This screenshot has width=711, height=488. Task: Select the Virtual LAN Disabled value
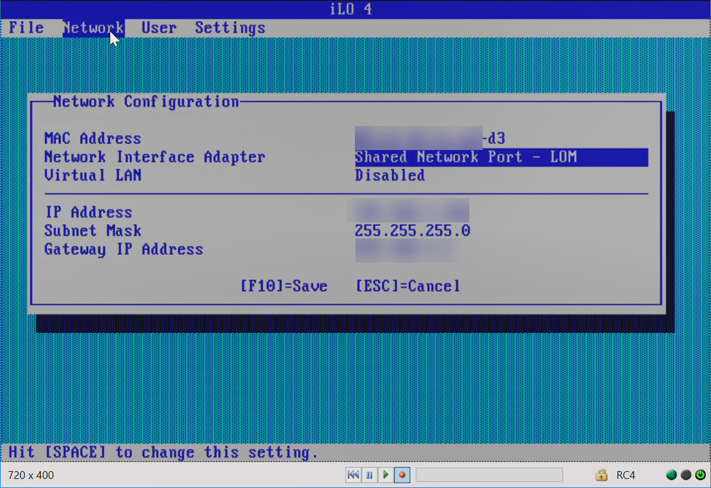pyautogui.click(x=389, y=175)
